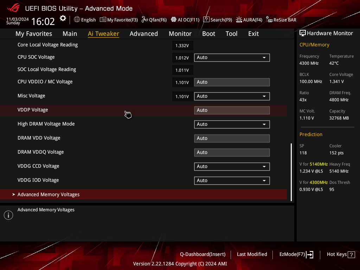The width and height of the screenshot is (360, 270).
Task: Select DRAM VDDQ Voltage label
Action: (41, 152)
